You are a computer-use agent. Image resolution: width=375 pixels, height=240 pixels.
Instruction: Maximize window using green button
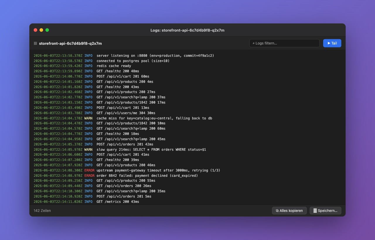point(47,30)
